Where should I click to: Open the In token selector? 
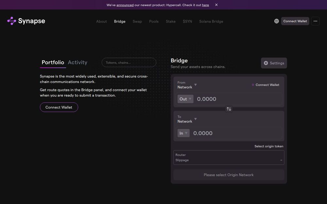click(183, 133)
